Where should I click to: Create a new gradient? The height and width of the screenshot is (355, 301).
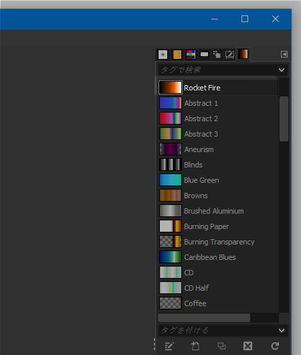195,346
